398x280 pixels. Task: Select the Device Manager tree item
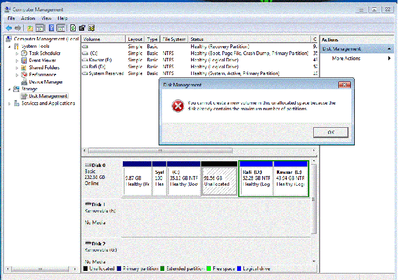click(x=45, y=82)
